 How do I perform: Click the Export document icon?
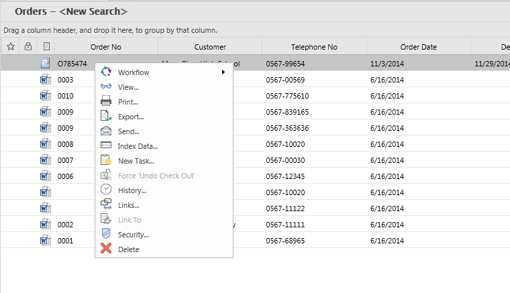tap(106, 116)
